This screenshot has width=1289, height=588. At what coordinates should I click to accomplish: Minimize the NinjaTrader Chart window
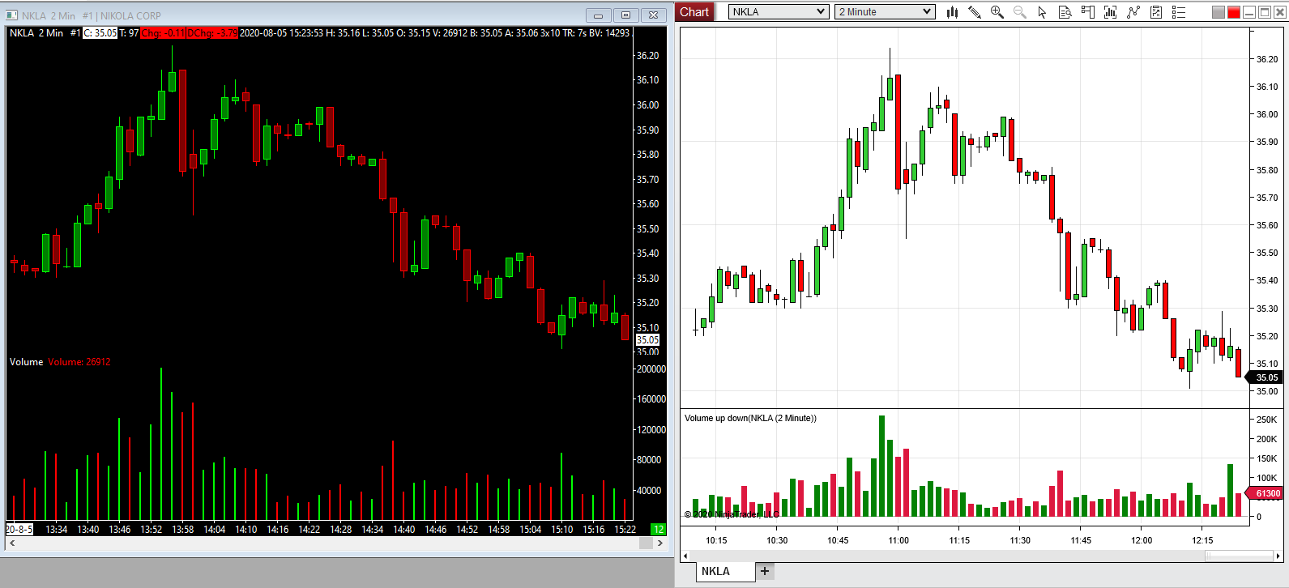pyautogui.click(x=1249, y=12)
